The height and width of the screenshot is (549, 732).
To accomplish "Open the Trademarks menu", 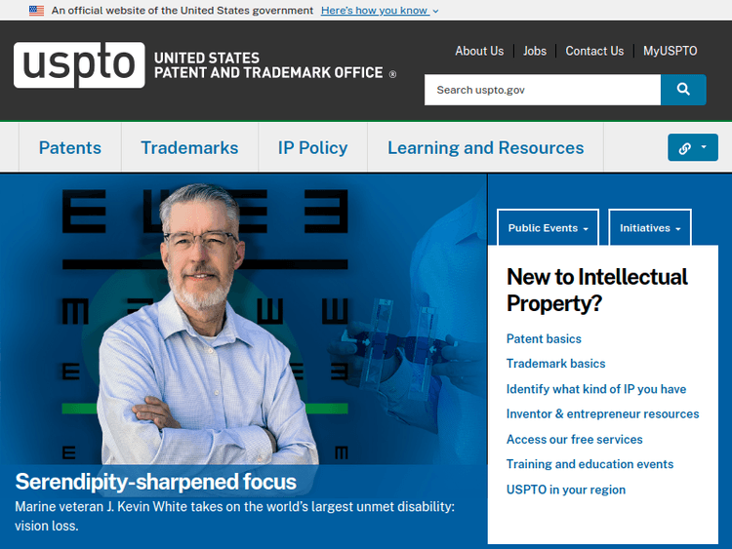I will coord(189,148).
